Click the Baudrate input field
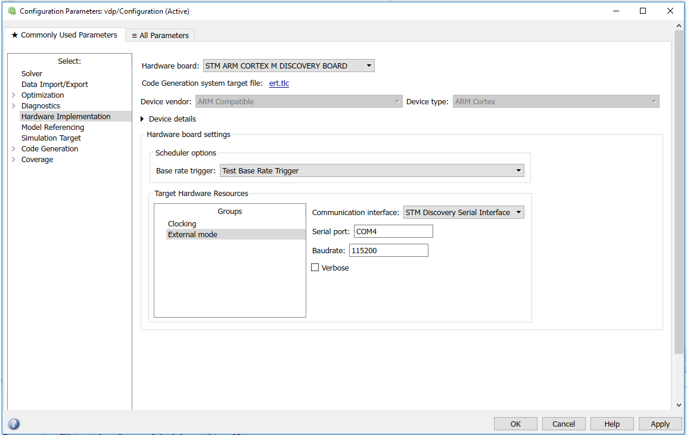 [388, 251]
